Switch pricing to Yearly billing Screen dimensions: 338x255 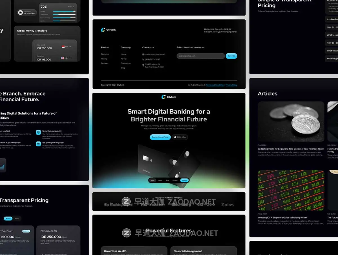pos(17,218)
